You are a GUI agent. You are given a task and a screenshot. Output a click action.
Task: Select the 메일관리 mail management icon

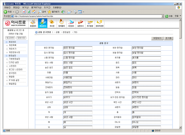point(42,23)
